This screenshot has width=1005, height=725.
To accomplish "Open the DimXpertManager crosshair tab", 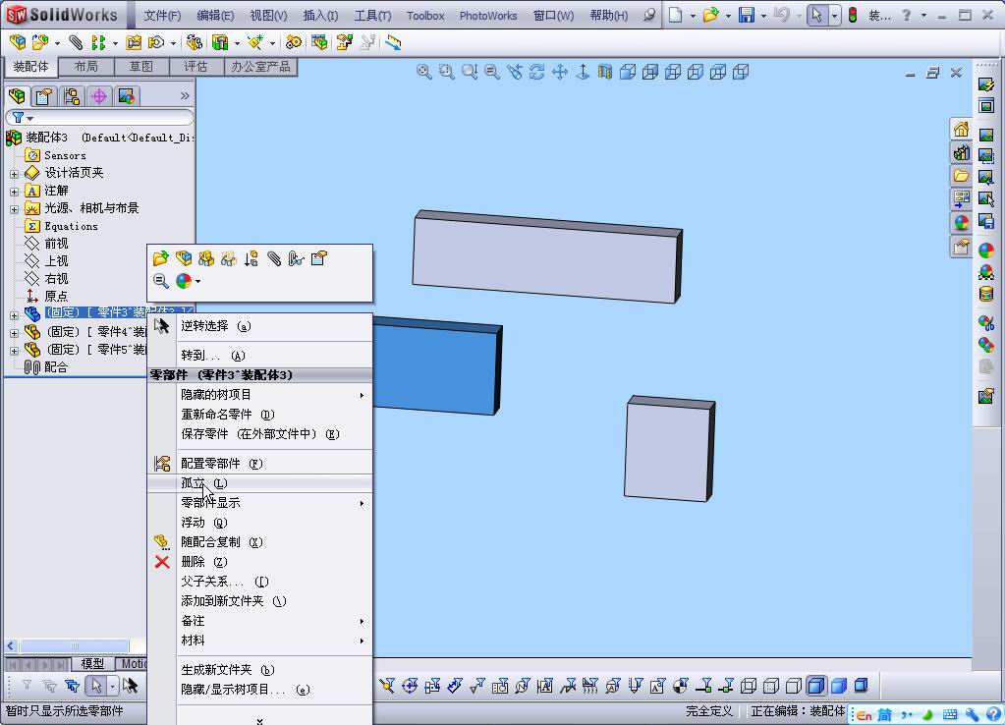I will [x=99, y=96].
